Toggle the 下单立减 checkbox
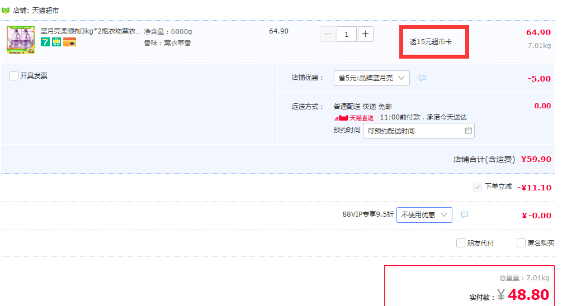567x306 pixels. (478, 187)
